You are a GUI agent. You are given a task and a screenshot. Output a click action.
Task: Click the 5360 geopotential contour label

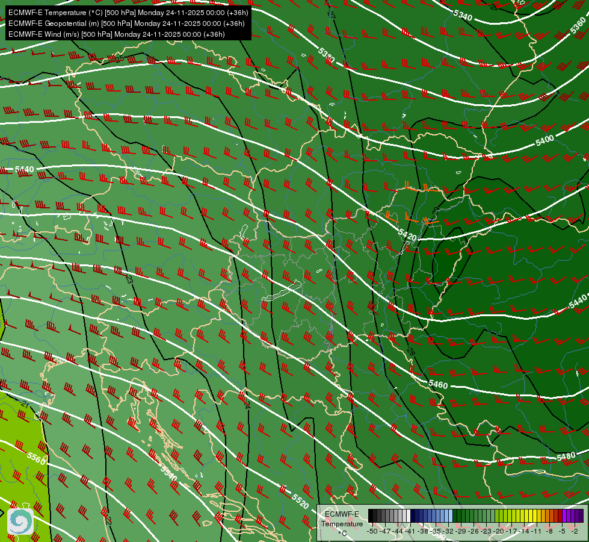(x=578, y=25)
